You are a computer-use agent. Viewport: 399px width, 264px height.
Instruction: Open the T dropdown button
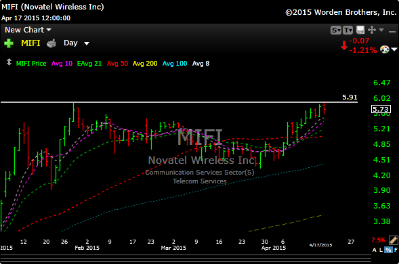tap(348, 30)
